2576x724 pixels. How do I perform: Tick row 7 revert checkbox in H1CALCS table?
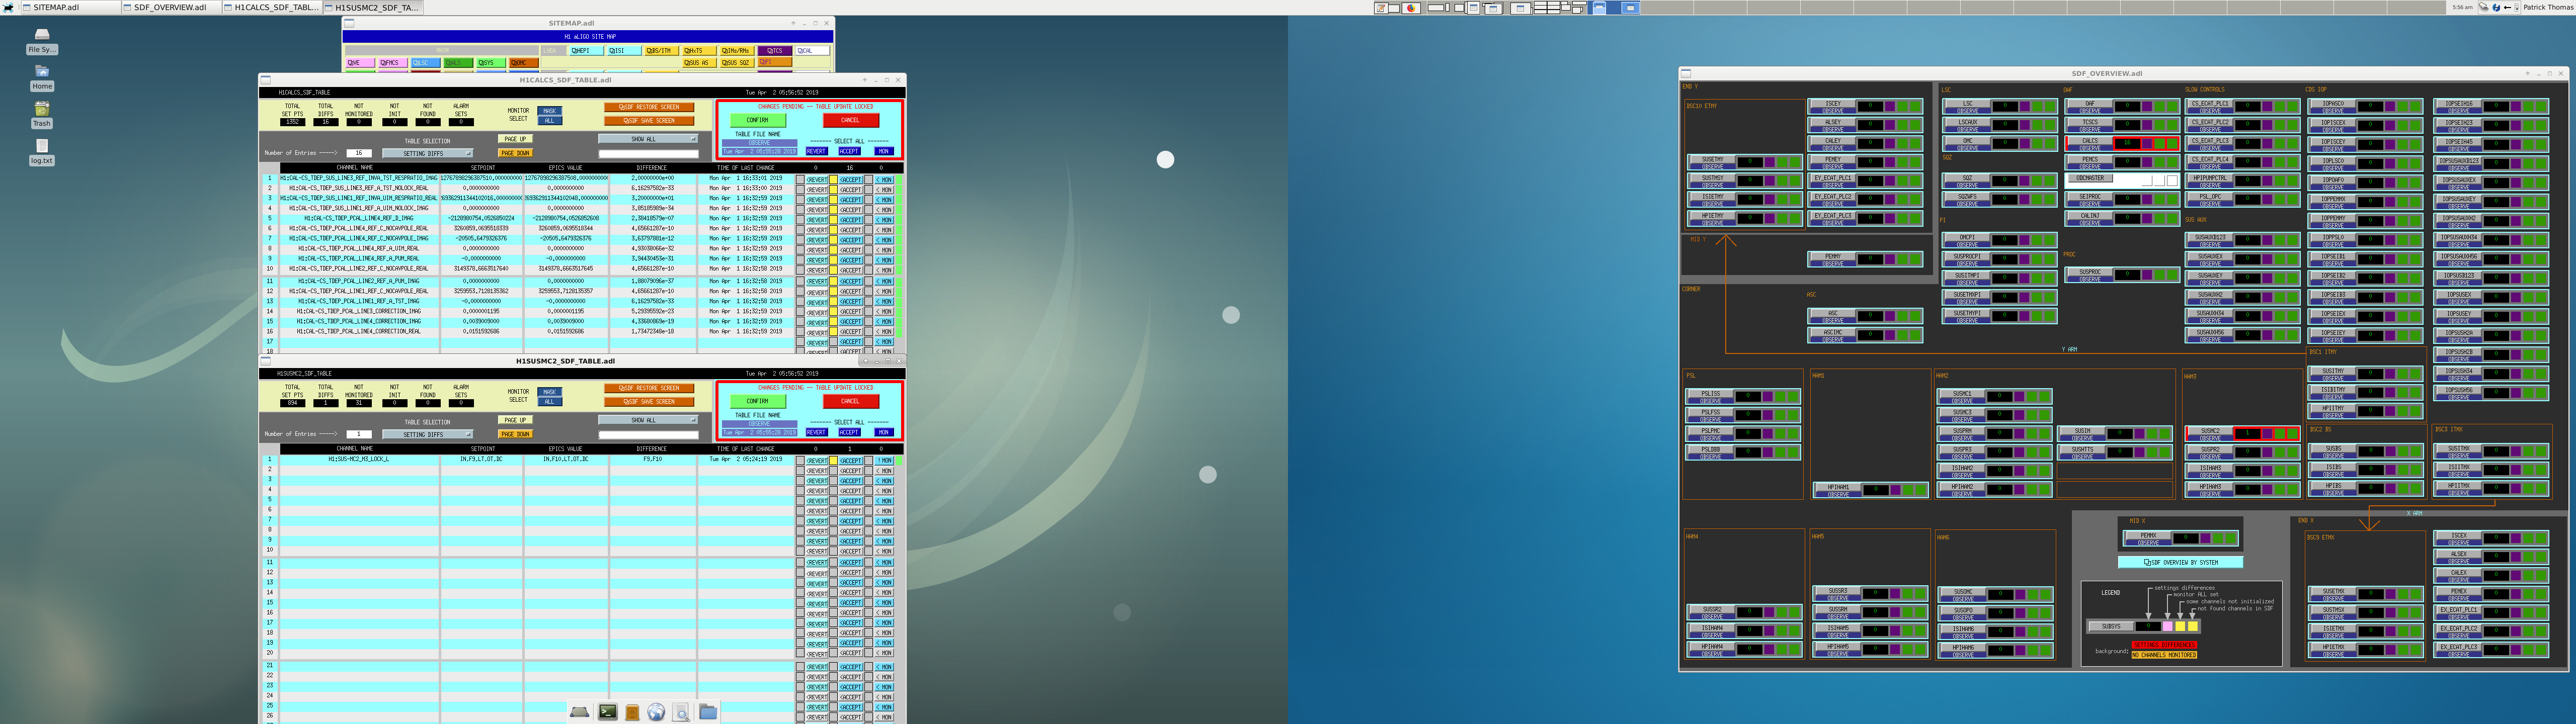[x=800, y=240]
